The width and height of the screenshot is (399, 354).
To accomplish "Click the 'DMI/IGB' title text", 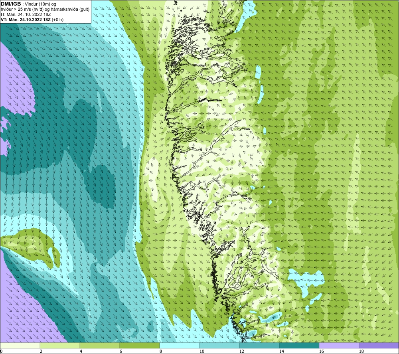I will point(11,4).
